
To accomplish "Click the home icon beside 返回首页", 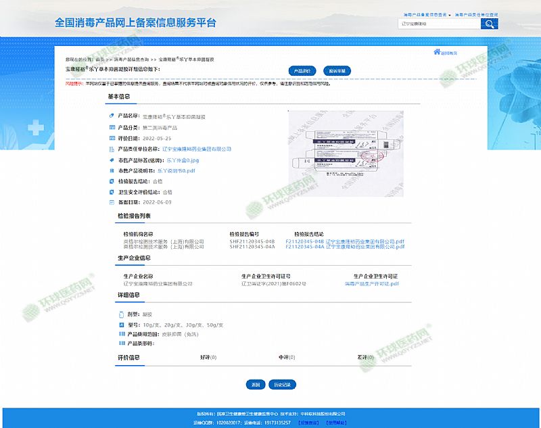I will point(437,52).
